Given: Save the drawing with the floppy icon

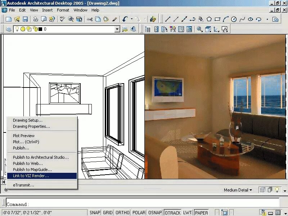Looking at the screenshot, I should pyautogui.click(x=25, y=19).
